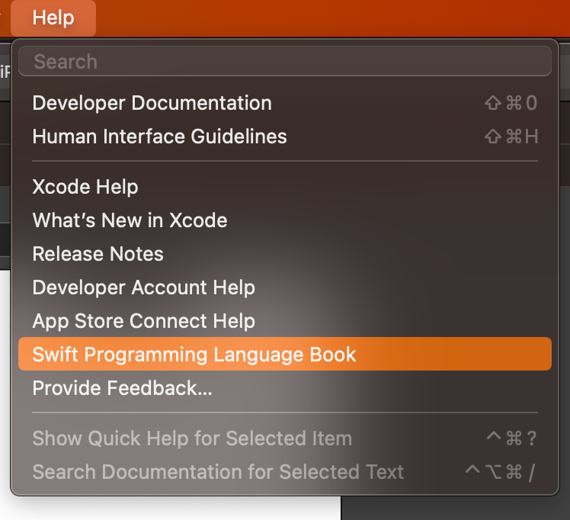570x520 pixels.
Task: Open Human Interface Guidelines
Action: (x=285, y=136)
